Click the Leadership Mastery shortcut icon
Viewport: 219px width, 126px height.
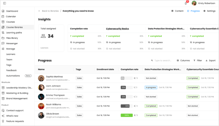pyautogui.click(x=3, y=87)
